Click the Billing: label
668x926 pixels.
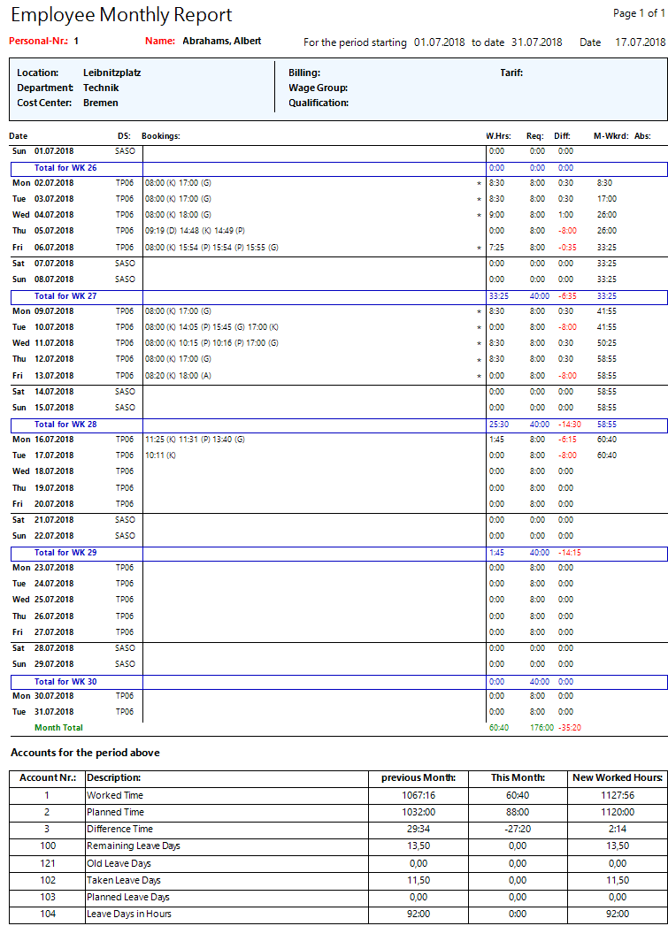coord(304,73)
